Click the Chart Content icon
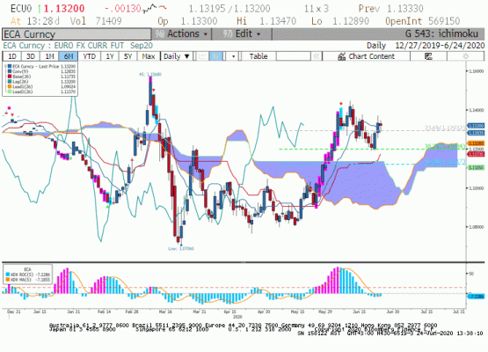488x352 pixels. [x=342, y=56]
